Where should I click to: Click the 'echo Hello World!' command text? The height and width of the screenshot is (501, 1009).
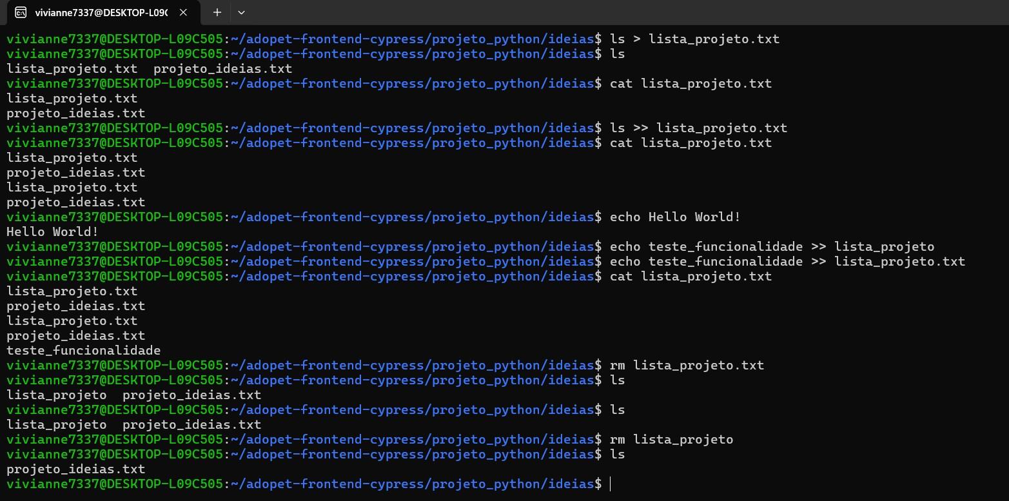(x=675, y=217)
